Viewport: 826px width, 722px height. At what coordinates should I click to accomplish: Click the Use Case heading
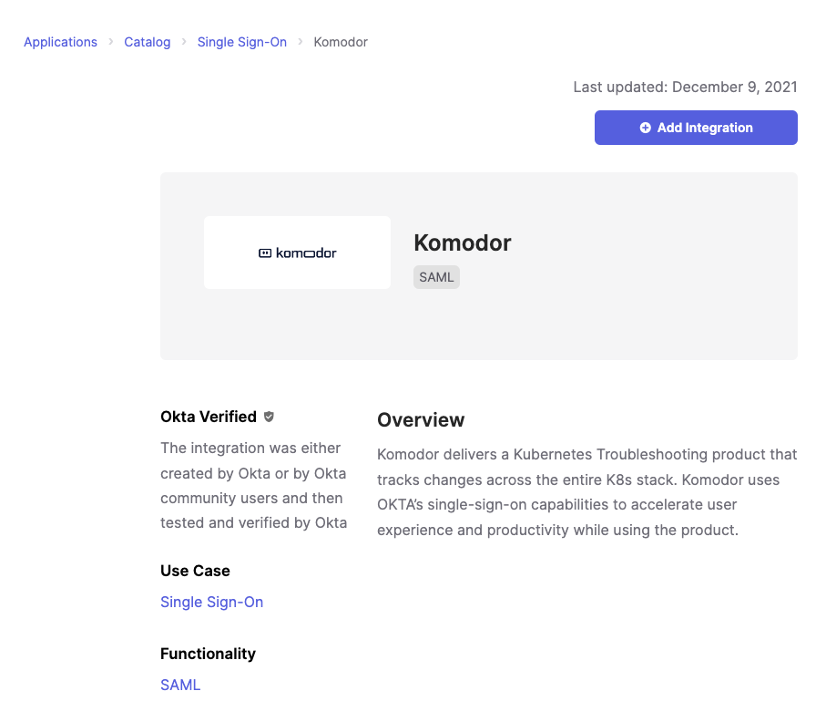click(x=196, y=571)
